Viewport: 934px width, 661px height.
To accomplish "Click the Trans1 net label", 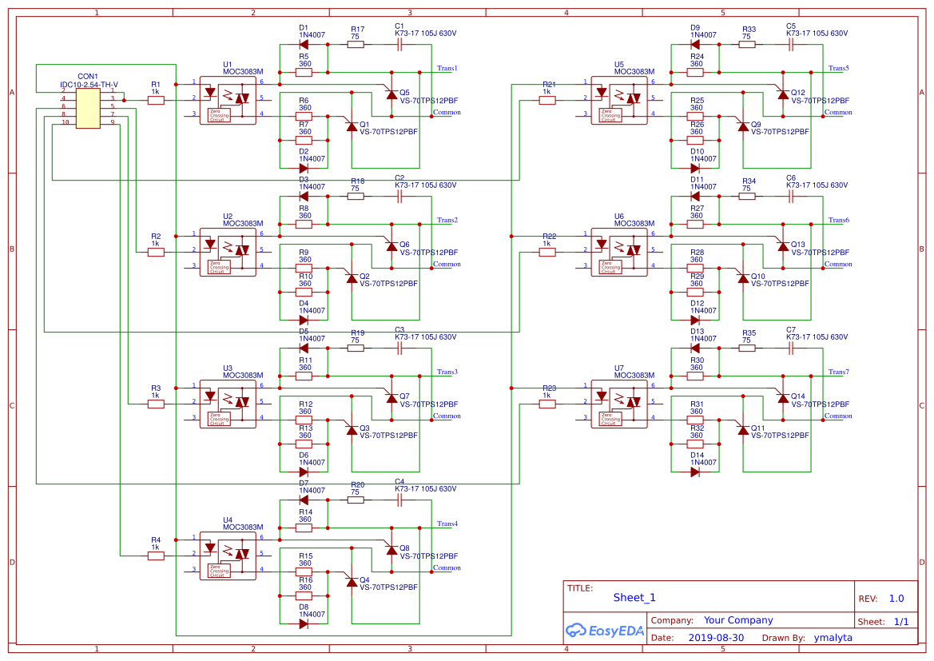I will tap(446, 69).
